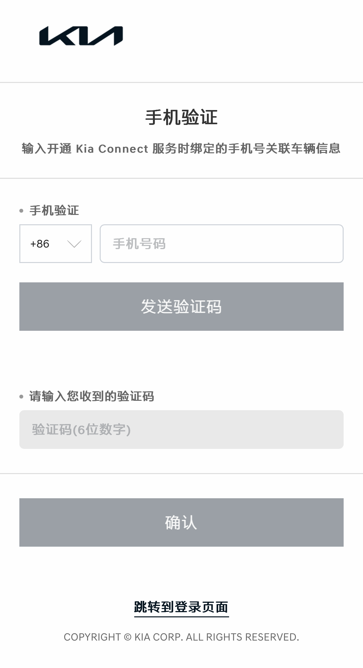Click the word COPYRIGHT in the footer

(x=92, y=637)
